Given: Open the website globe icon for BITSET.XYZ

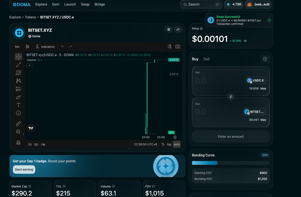Looking at the screenshot, I should click(169, 29).
